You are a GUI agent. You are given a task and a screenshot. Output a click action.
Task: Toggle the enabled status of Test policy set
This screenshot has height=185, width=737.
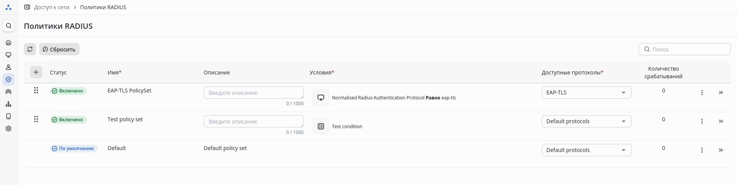[x=68, y=120]
